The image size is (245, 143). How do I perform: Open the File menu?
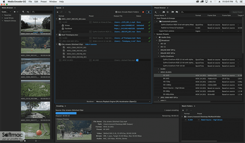coord(30,2)
